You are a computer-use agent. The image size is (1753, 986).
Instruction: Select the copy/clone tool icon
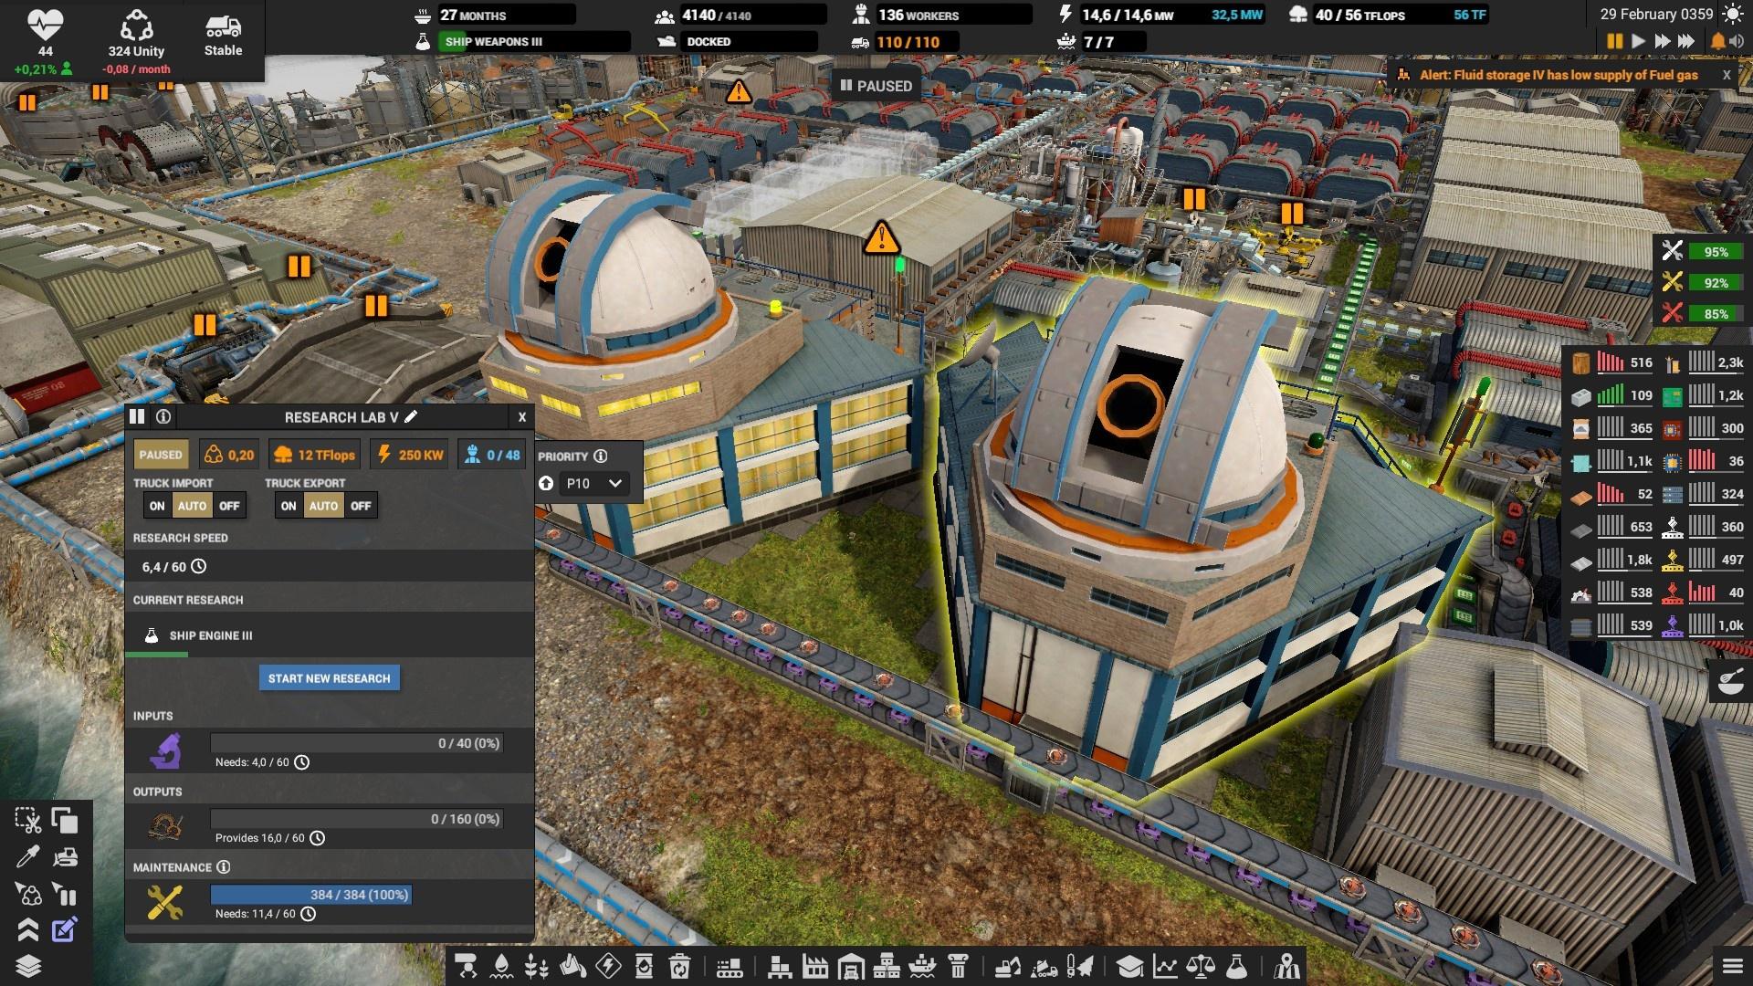tap(65, 822)
